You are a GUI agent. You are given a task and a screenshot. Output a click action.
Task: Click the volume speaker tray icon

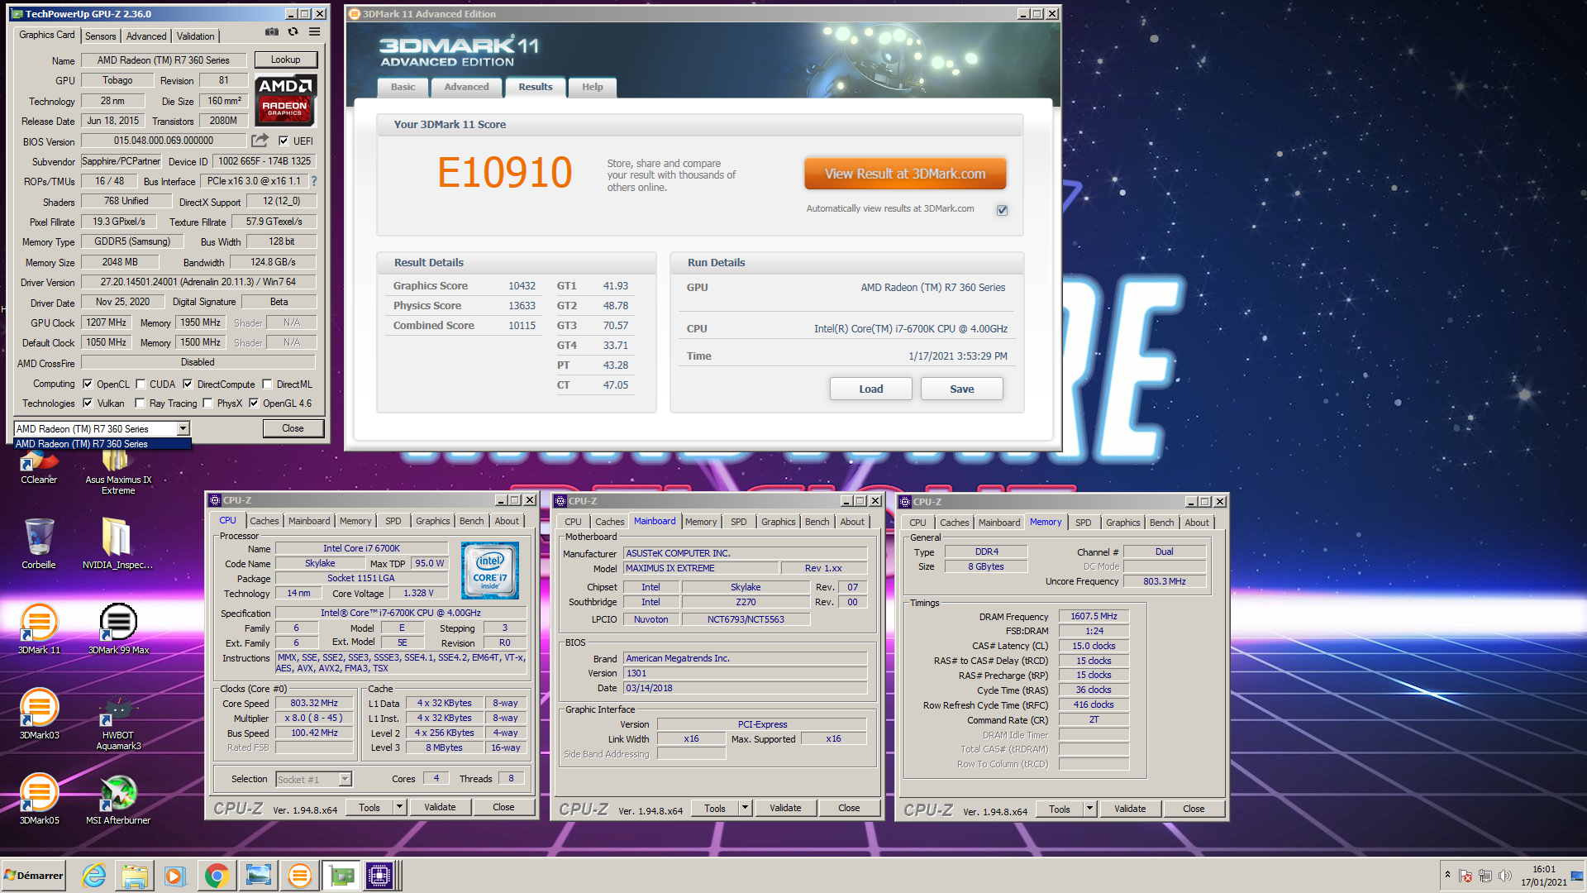pyautogui.click(x=1504, y=876)
